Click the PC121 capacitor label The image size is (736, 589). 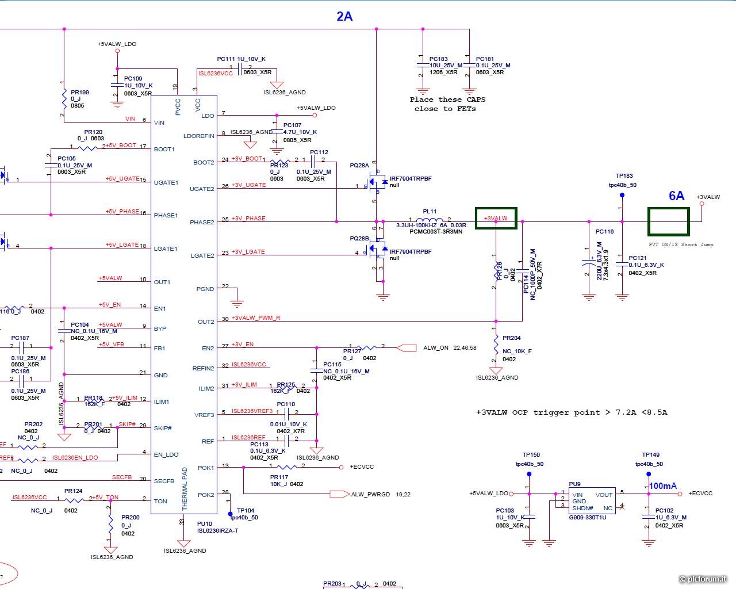pyautogui.click(x=638, y=258)
